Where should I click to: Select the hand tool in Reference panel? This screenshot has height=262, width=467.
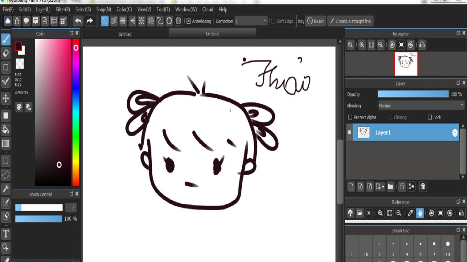click(x=420, y=213)
